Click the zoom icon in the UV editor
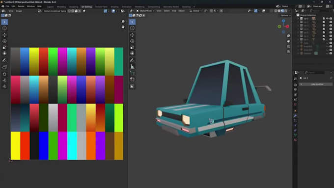Screen dimensions: 334x188 click(x=123, y=22)
